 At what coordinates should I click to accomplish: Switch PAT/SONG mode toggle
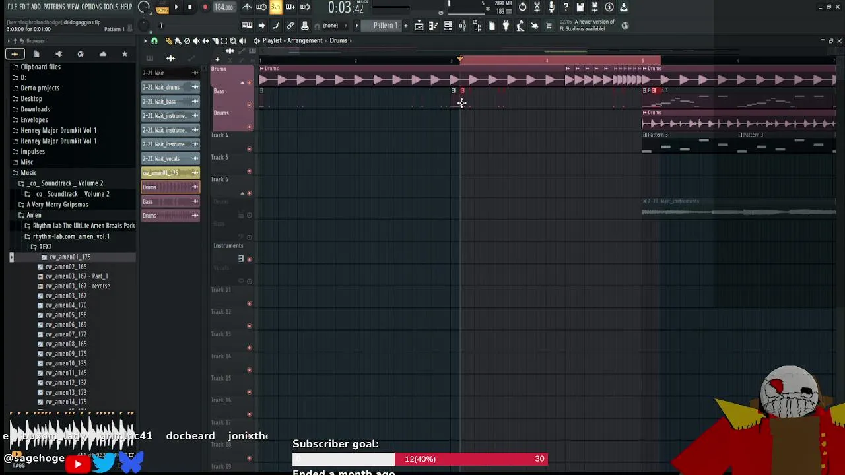162,8
